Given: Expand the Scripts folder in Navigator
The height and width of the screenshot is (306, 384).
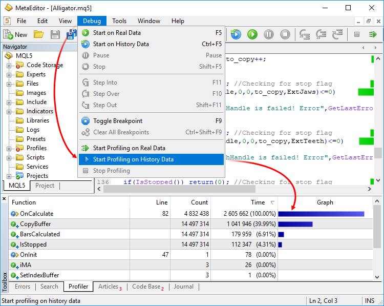Looking at the screenshot, I should click(9, 158).
